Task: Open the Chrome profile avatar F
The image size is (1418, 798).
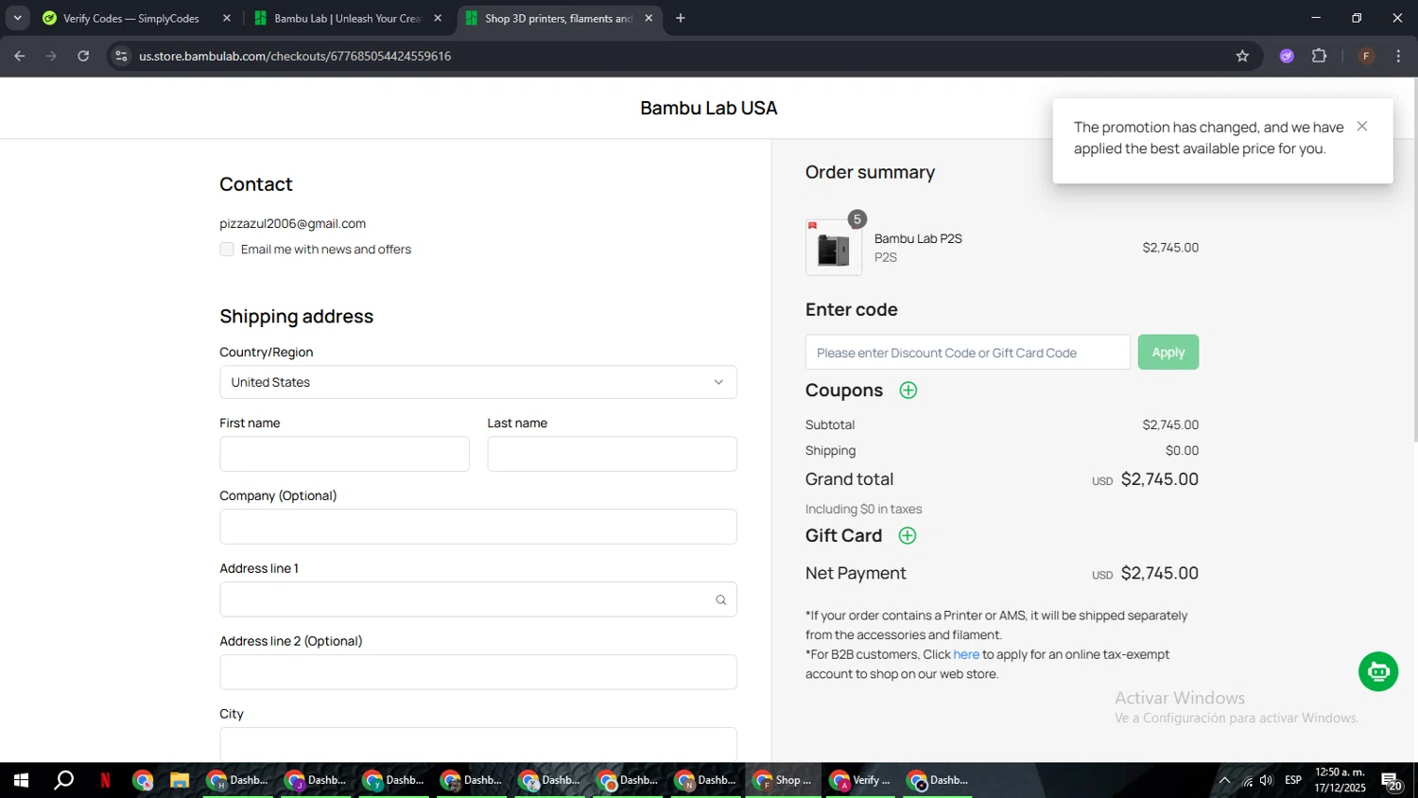Action: [1366, 56]
